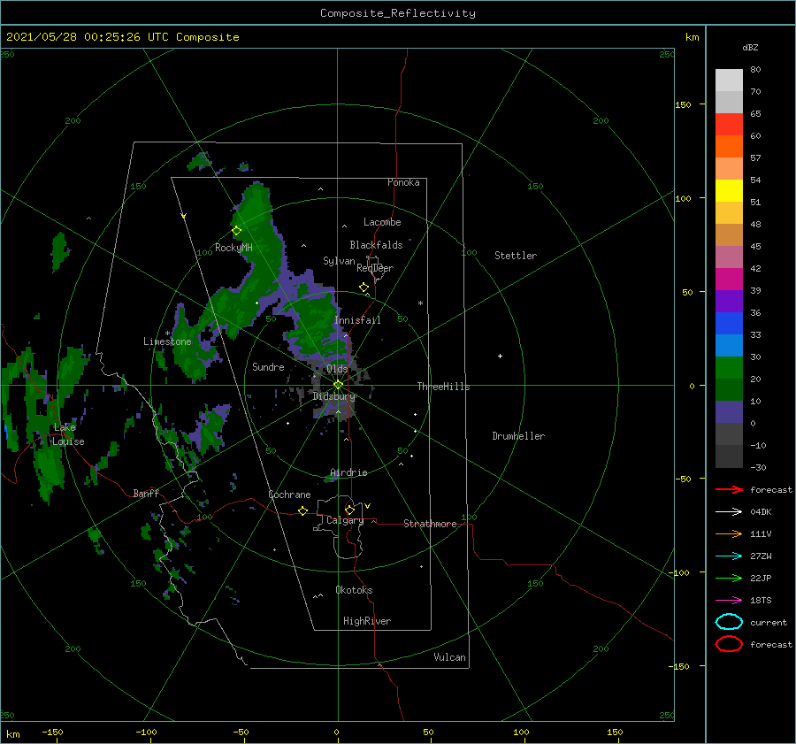796x744 pixels.
Task: Click the red forecast arrow legend icon
Action: pyautogui.click(x=729, y=489)
